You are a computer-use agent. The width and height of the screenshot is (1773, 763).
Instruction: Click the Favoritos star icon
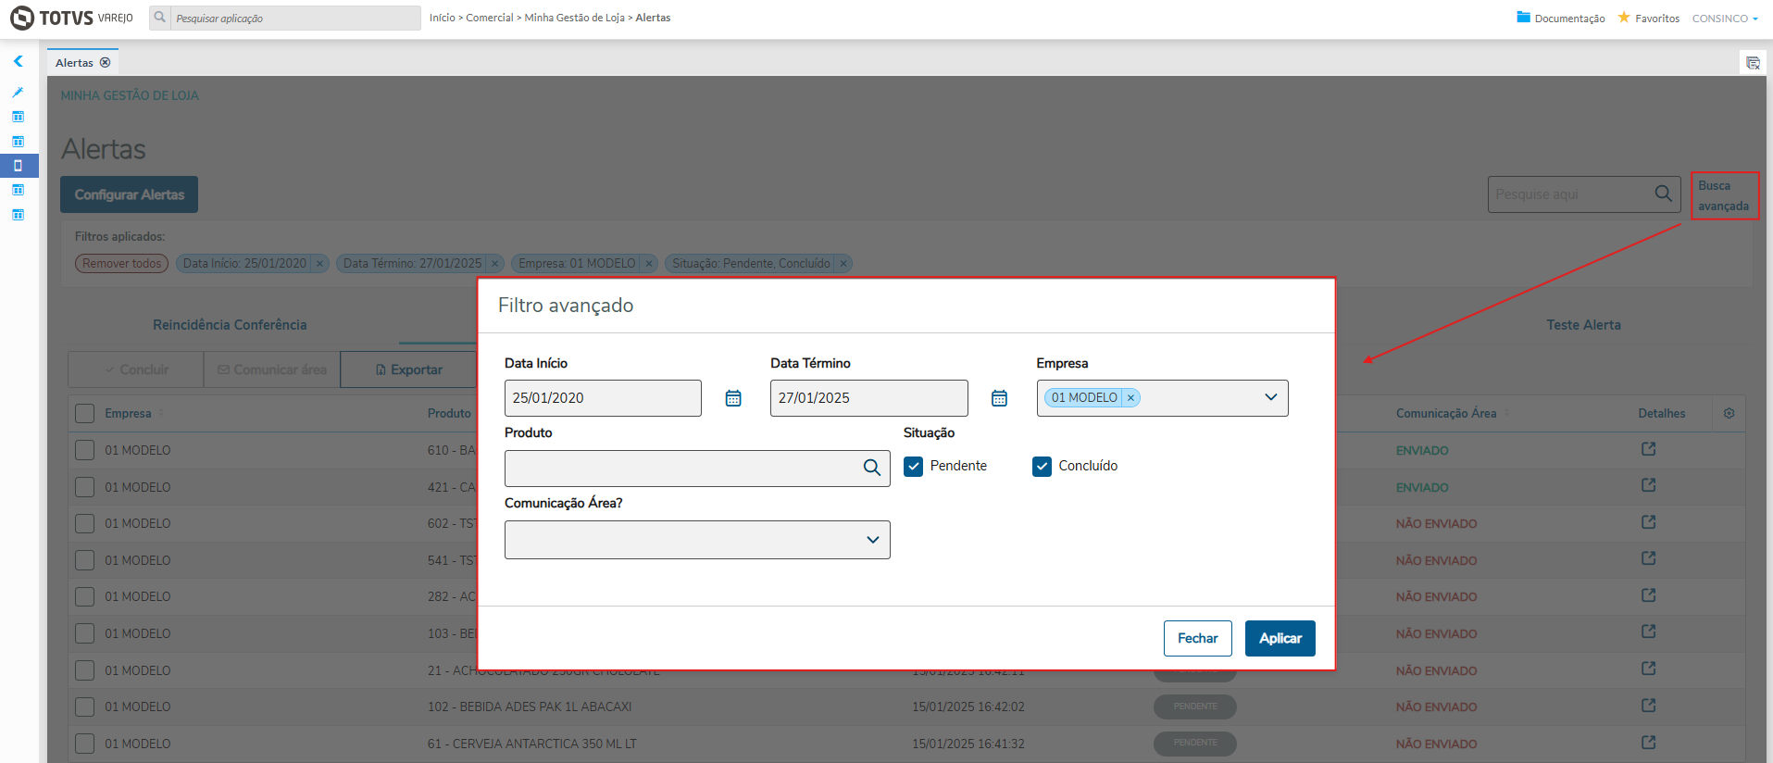[x=1624, y=18]
